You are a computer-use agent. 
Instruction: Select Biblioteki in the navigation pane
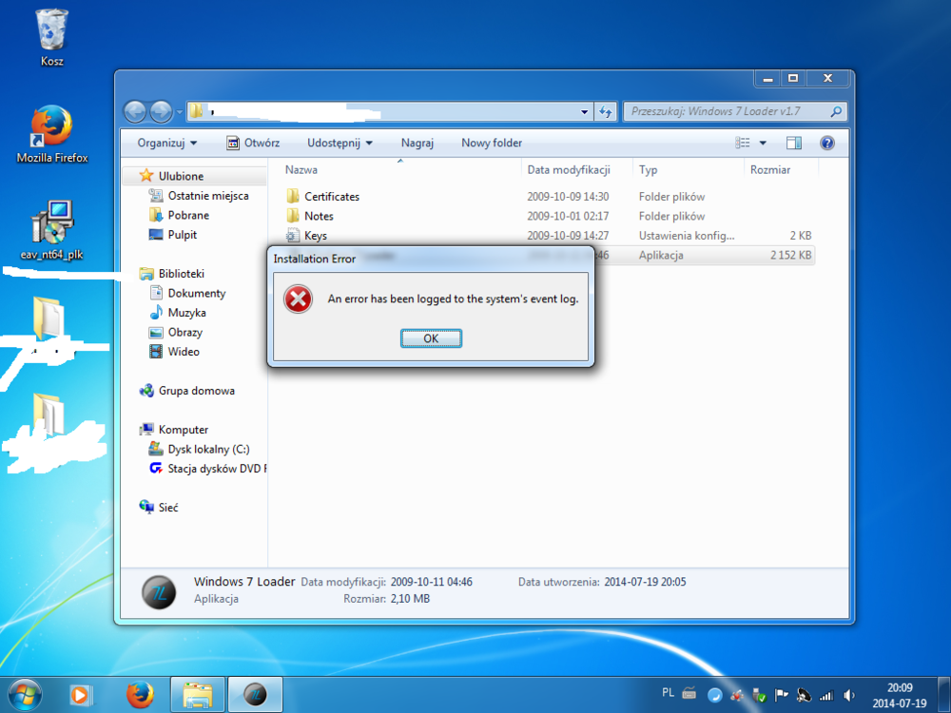(181, 274)
